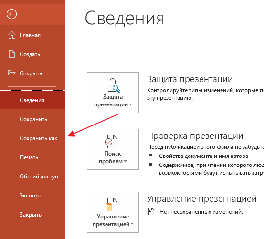Click the orange manage presentation icon

coord(111,205)
